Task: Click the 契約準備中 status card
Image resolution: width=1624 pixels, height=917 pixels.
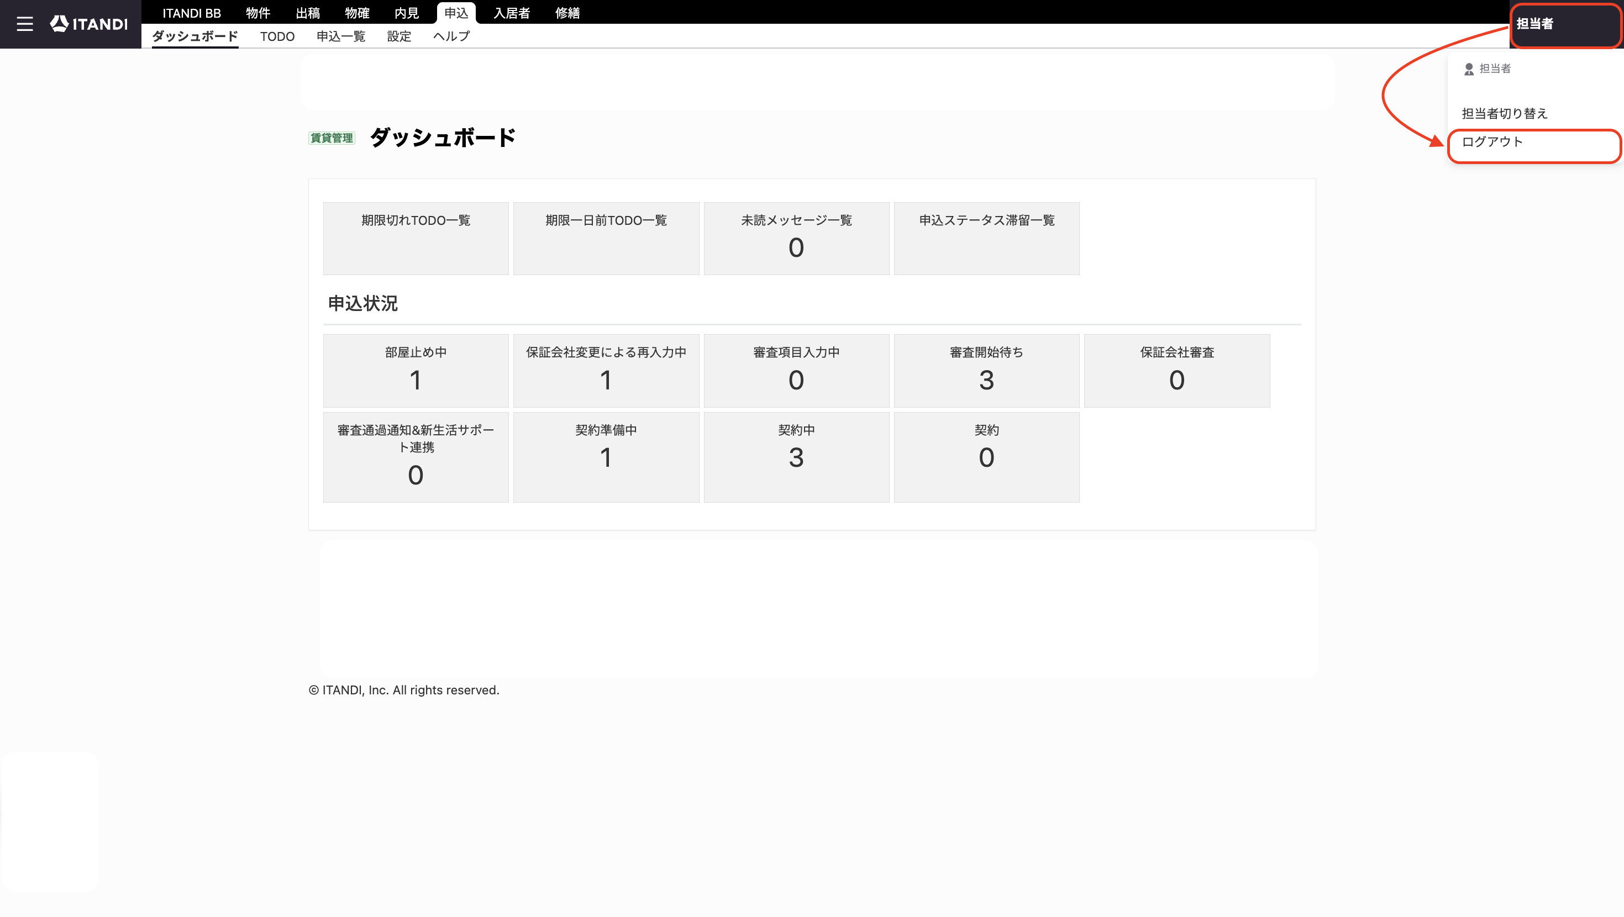Action: 606,457
